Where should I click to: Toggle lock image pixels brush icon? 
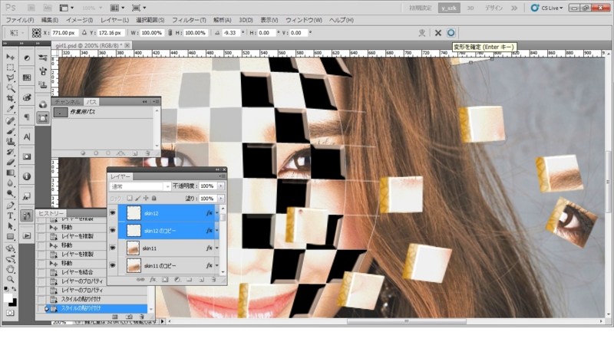tap(138, 199)
